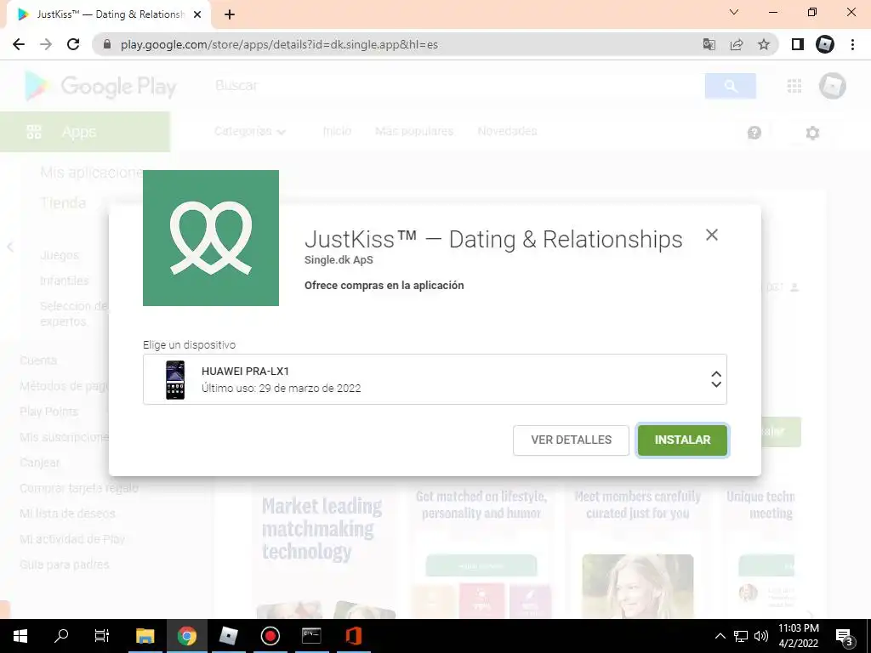The height and width of the screenshot is (653, 871).
Task: Show hidden system tray icons
Action: click(x=720, y=636)
